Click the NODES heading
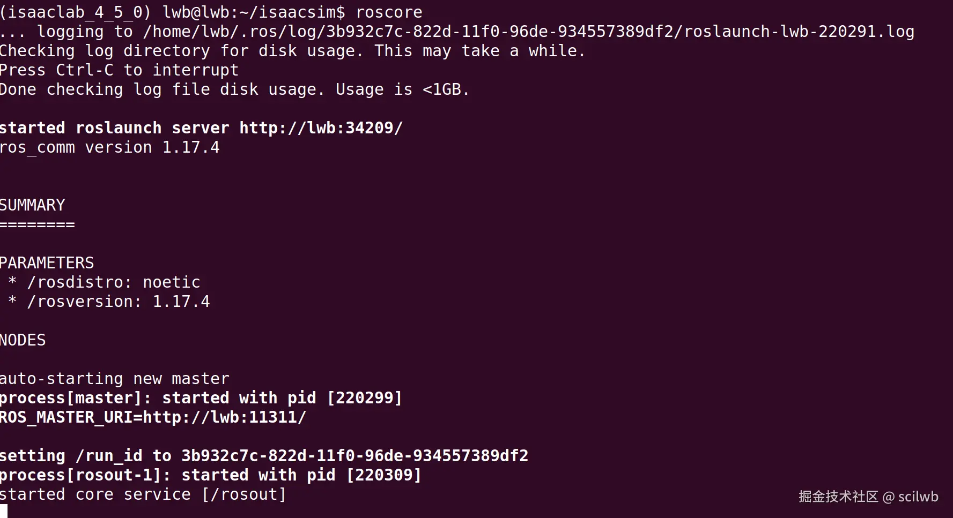The image size is (953, 518). tap(23, 340)
